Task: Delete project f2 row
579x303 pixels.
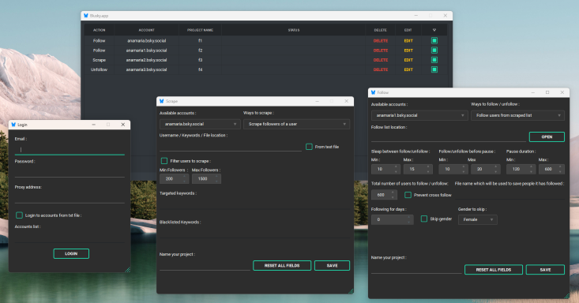Action: coord(380,50)
